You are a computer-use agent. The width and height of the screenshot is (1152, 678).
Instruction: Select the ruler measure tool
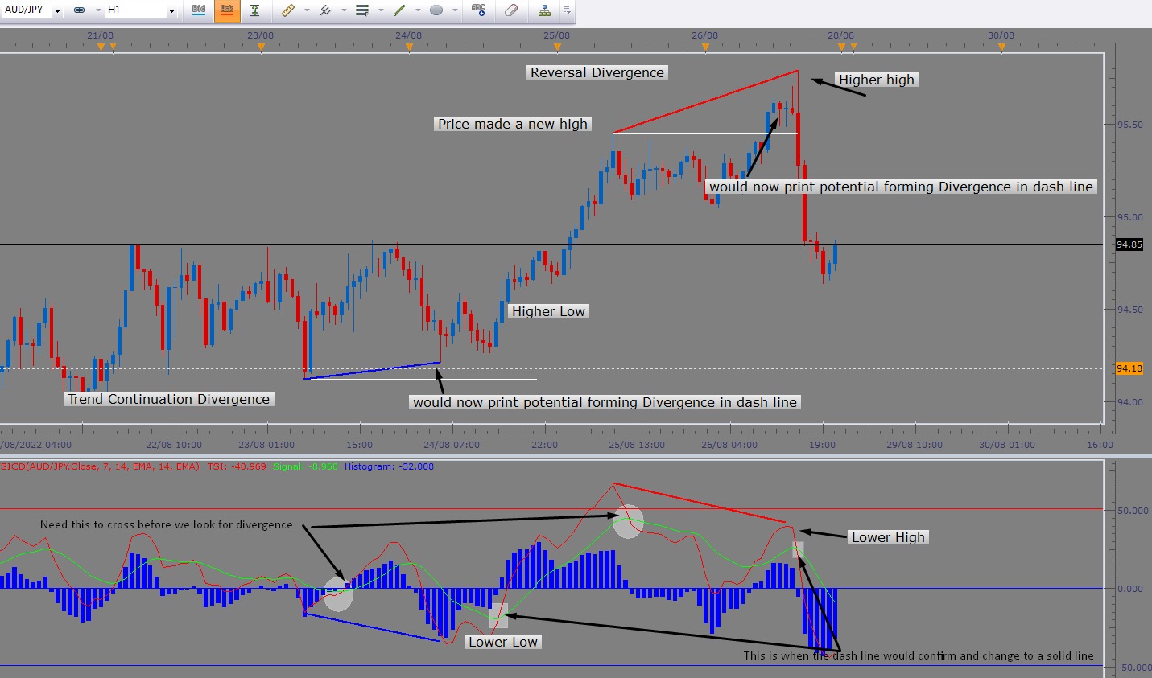coord(287,10)
